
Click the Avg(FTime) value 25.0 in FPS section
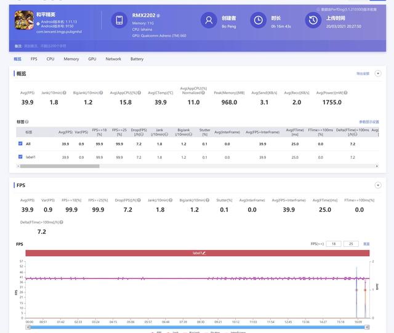click(x=325, y=210)
